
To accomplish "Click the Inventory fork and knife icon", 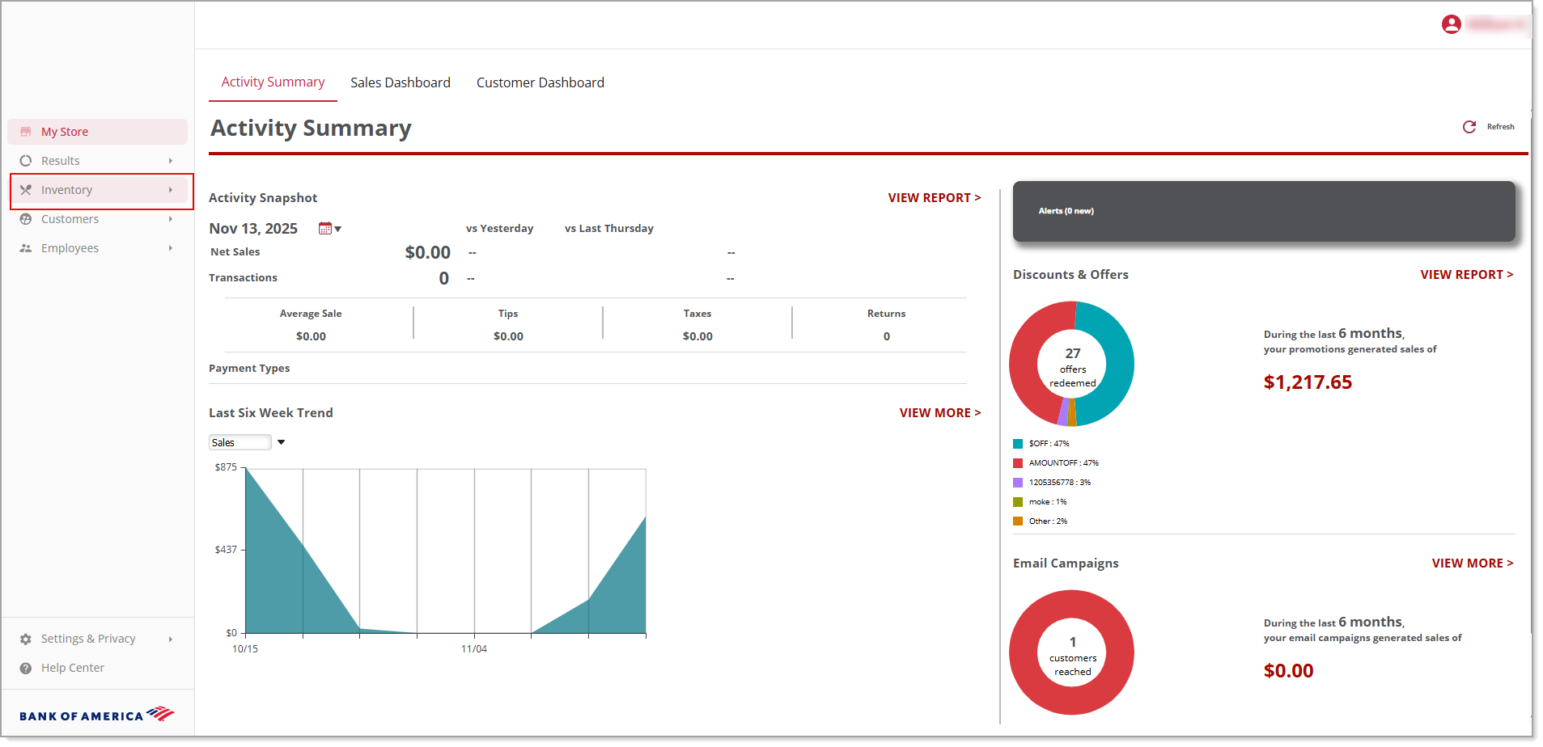I will 26,190.
